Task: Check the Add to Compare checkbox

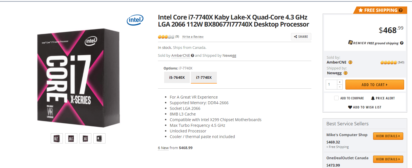Action: click(x=336, y=98)
